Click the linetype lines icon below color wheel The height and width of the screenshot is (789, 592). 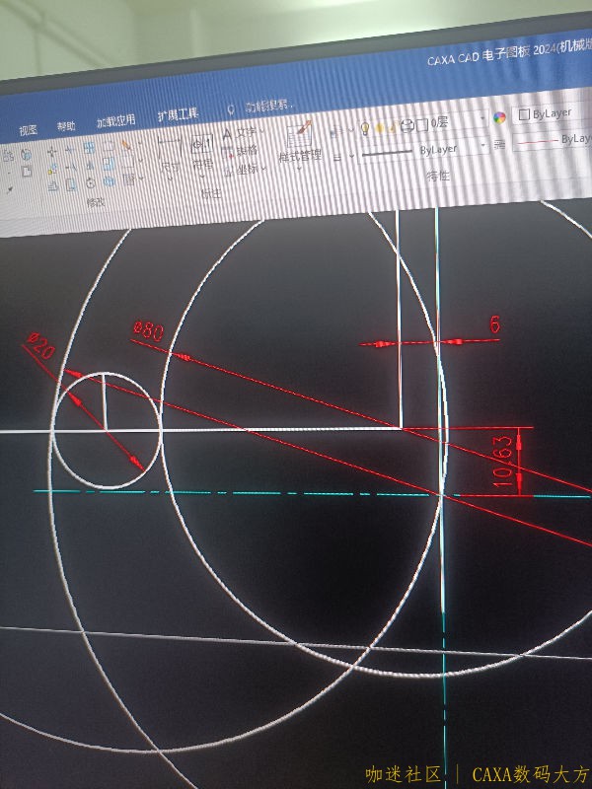point(499,145)
